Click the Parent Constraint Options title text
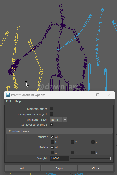 pyautogui.click(x=28, y=95)
